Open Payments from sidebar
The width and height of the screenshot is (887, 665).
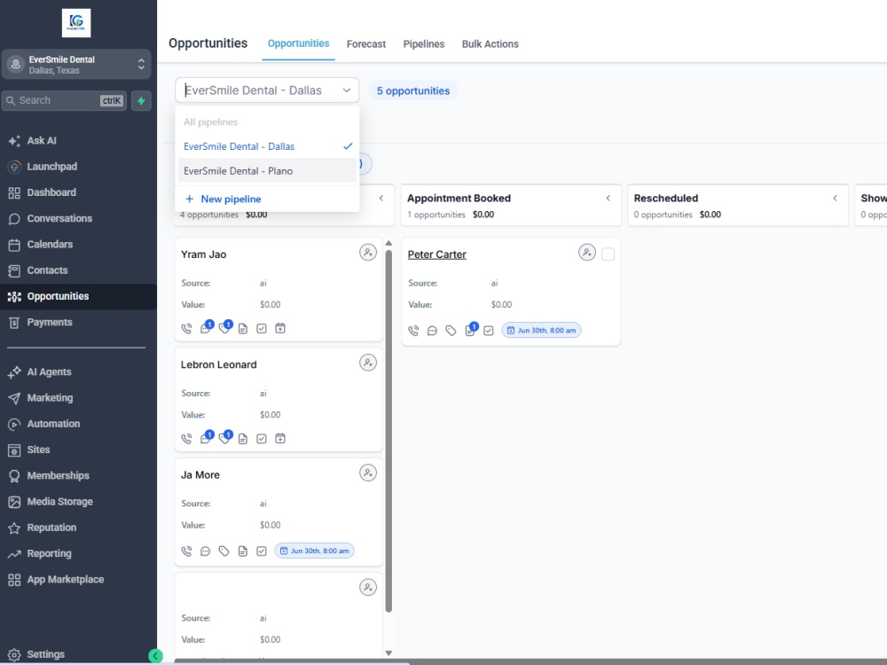49,323
